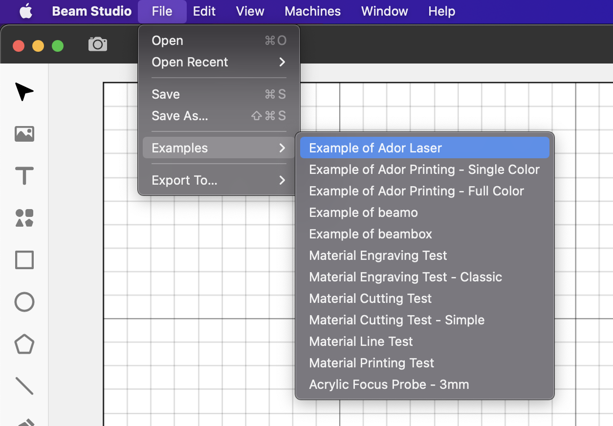
Task: Expand the Examples submenu entry
Action: [x=219, y=148]
